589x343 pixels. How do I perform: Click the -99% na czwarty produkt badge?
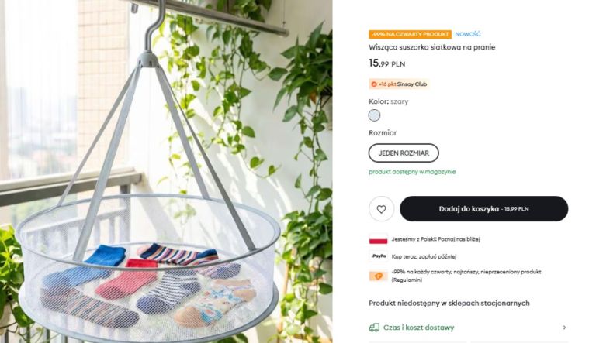pyautogui.click(x=410, y=34)
